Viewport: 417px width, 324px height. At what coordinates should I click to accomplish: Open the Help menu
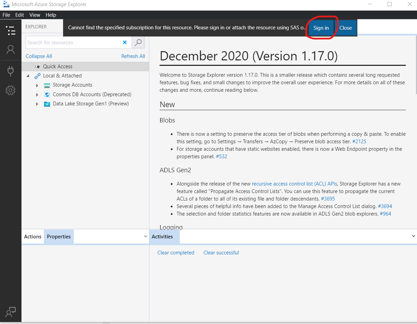tap(51, 15)
